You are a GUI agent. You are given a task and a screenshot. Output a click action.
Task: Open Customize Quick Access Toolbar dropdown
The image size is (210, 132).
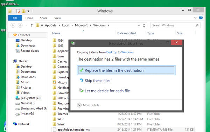pos(28,11)
